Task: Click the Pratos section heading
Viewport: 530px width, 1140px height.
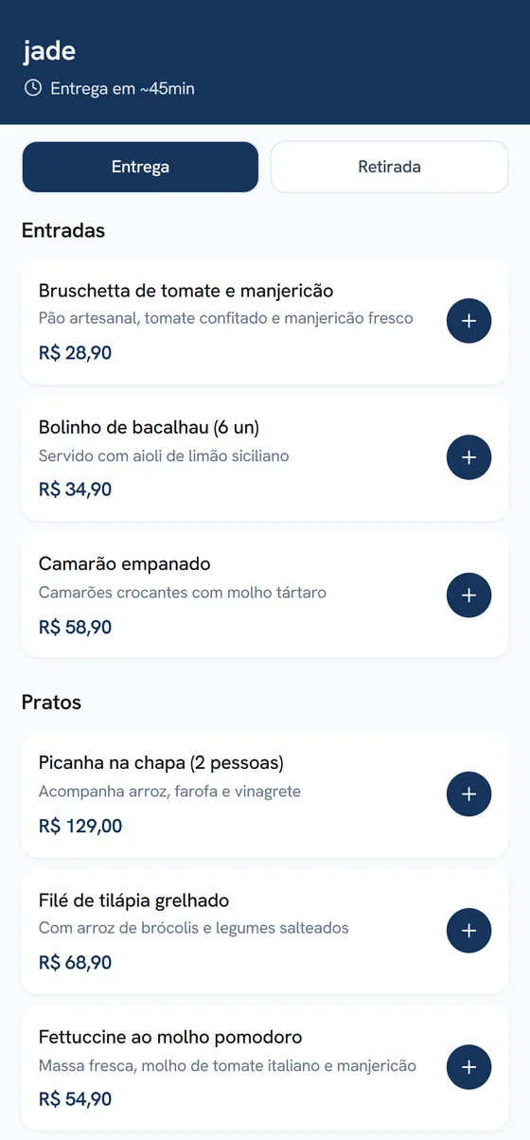Action: pyautogui.click(x=51, y=703)
